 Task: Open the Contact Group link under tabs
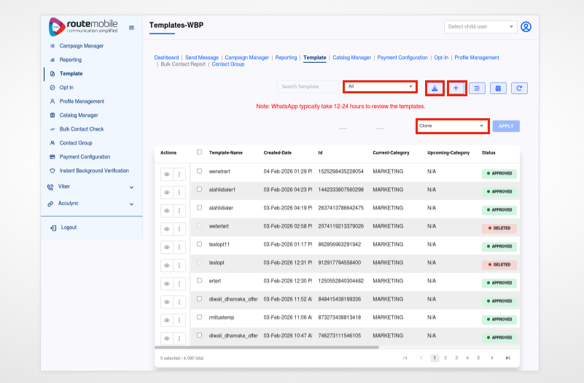click(x=228, y=64)
